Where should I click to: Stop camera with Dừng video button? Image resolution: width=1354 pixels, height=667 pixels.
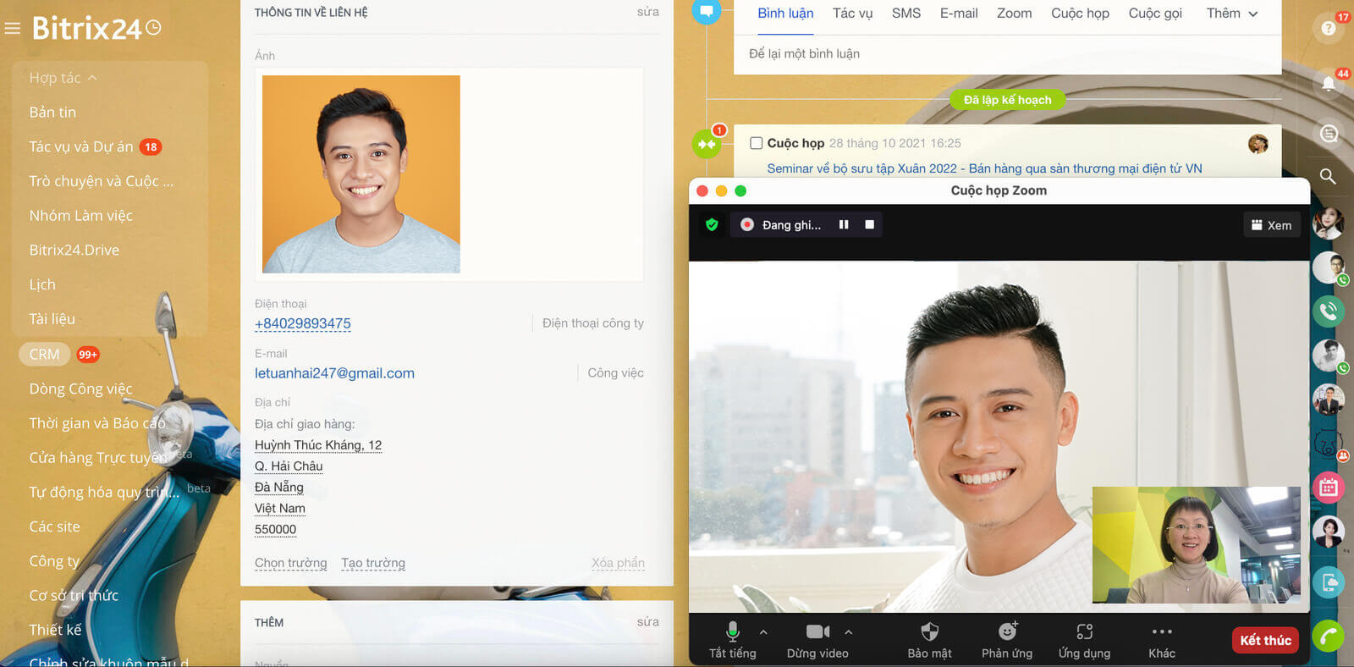pos(817,640)
